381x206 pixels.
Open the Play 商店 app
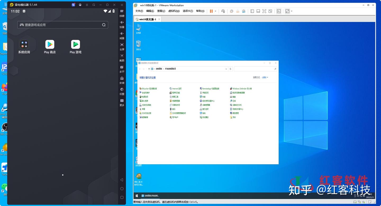50,47
